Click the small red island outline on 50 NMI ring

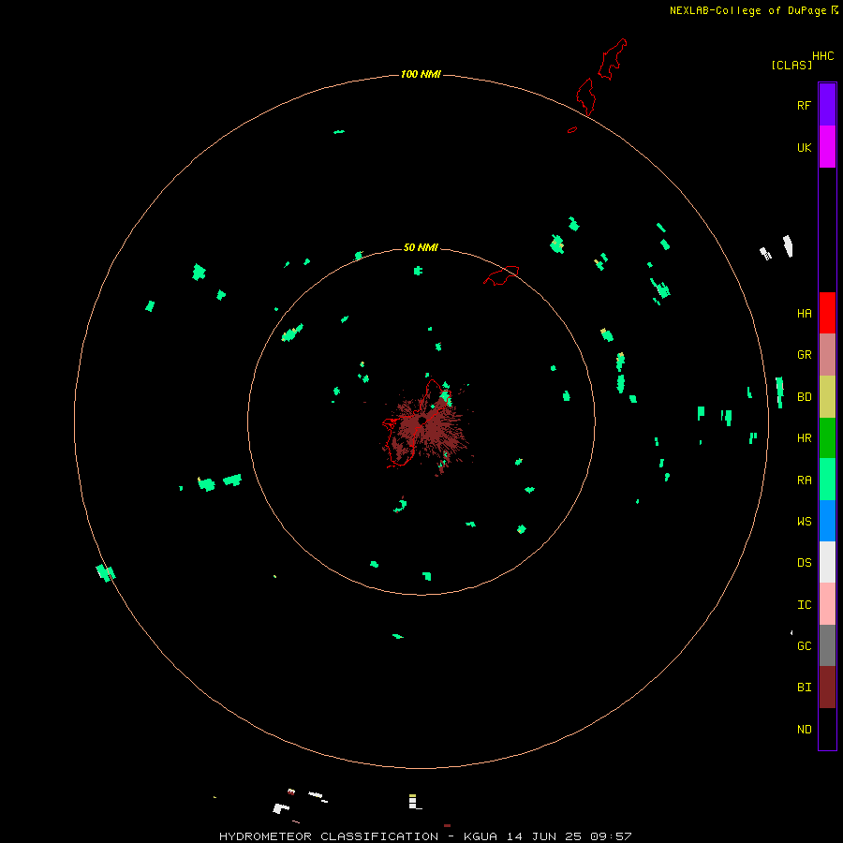pos(502,275)
